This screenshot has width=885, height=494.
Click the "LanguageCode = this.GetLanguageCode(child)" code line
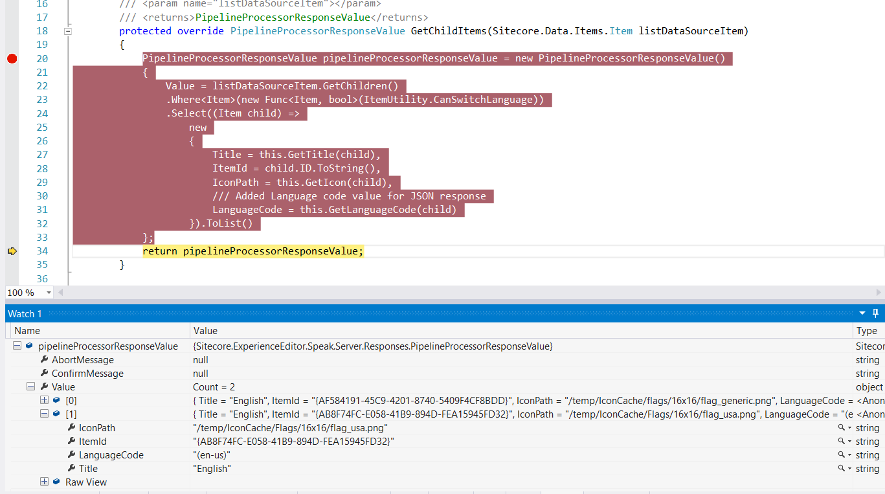click(335, 210)
